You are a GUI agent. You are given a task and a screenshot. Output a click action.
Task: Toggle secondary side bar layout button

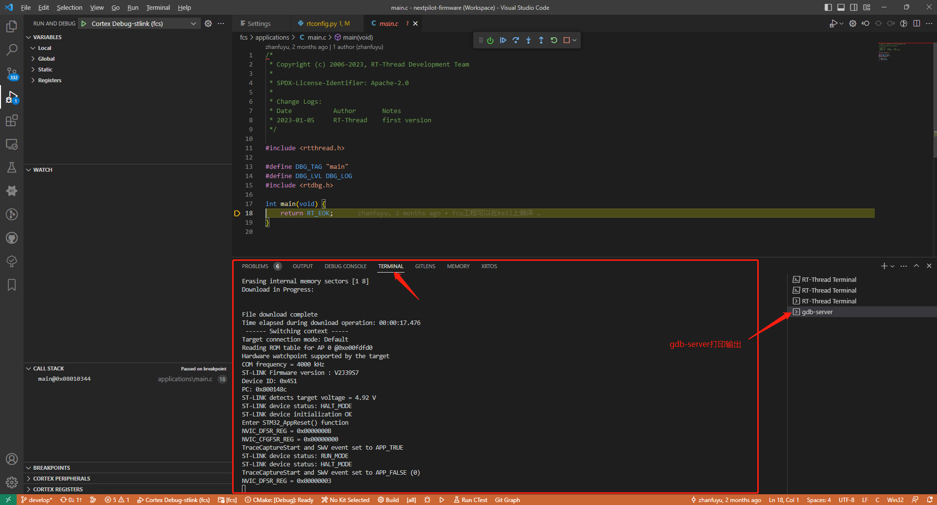pyautogui.click(x=854, y=7)
